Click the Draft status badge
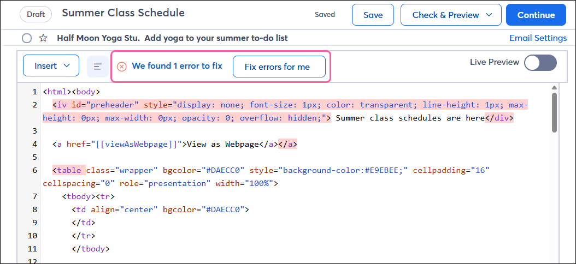Image resolution: width=576 pixels, height=264 pixels. pos(36,14)
